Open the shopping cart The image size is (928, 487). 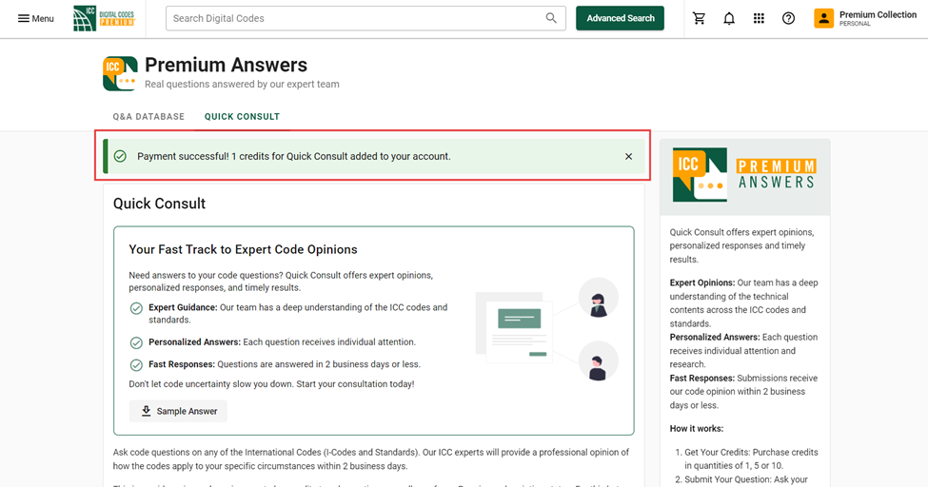pos(699,18)
